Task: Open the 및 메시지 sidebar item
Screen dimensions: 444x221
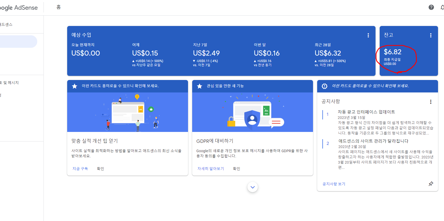Action: tap(9, 83)
